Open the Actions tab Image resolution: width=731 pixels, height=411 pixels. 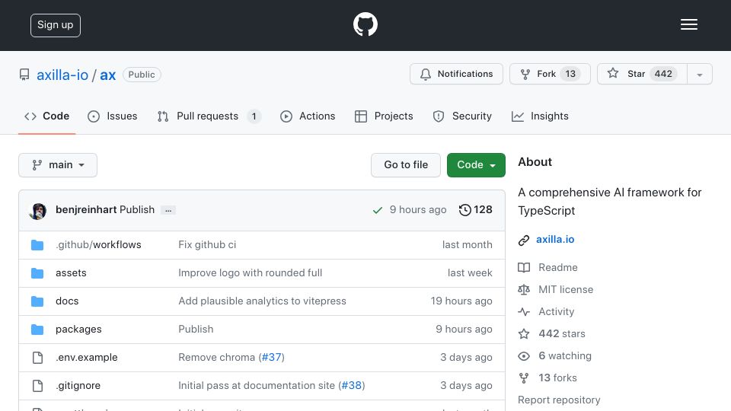coord(308,116)
